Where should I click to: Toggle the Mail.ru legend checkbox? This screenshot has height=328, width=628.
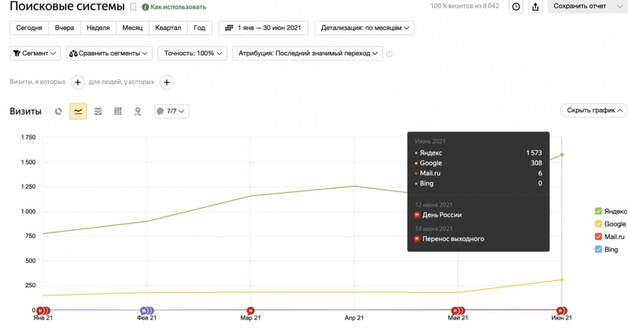coord(599,237)
